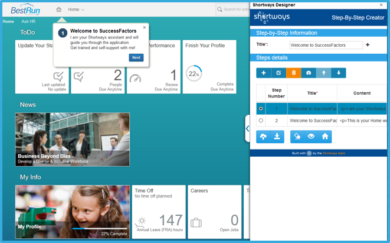Open the Home dropdown in header
Screen dimensions: 390x243
pos(76,9)
